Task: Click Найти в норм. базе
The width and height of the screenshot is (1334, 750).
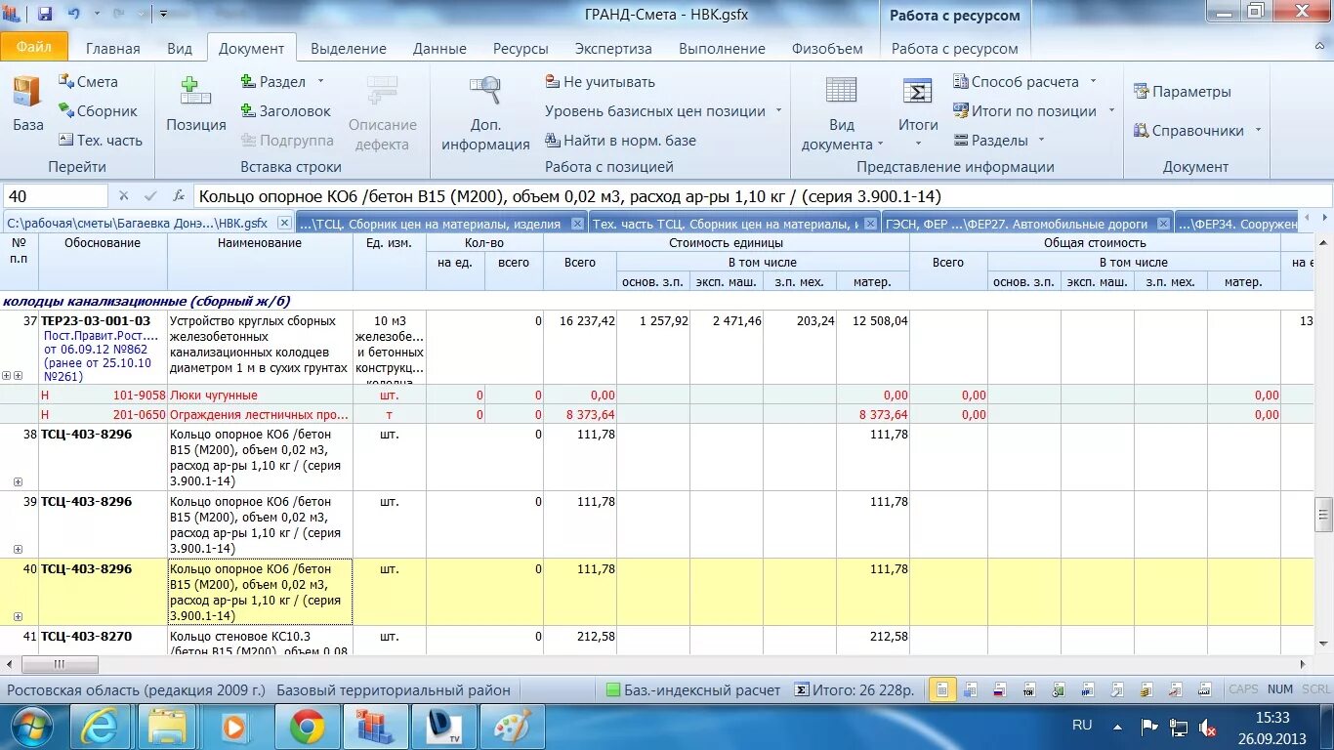Action: 620,141
